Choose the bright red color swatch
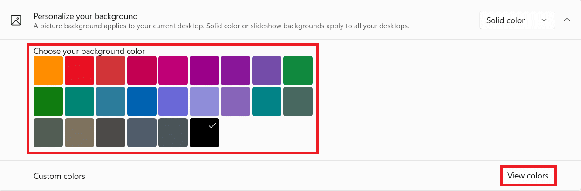 [x=79, y=70]
